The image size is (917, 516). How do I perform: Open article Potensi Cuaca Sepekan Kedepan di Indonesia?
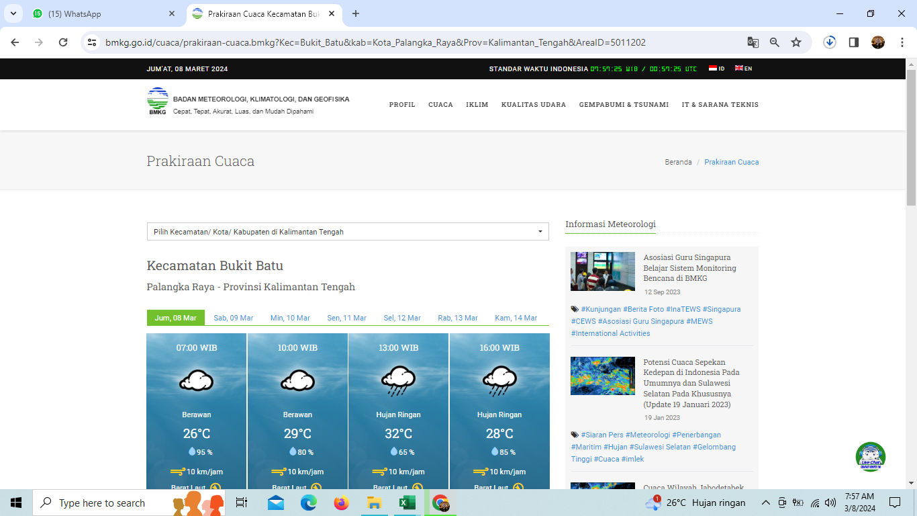point(691,383)
